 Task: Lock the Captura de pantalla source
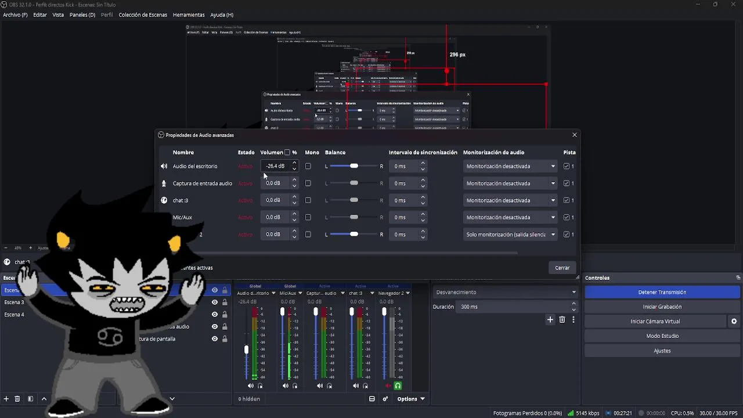tap(225, 339)
